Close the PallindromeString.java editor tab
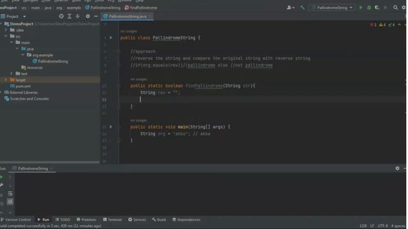Viewport: 408px width, 229px height. point(150,17)
